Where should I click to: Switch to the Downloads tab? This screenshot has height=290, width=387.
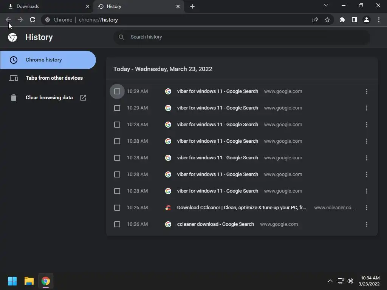[x=47, y=6]
